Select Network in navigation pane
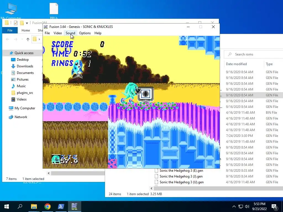 pyautogui.click(x=21, y=117)
